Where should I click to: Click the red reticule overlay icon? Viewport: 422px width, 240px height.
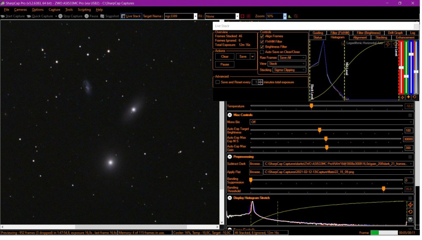(249, 16)
